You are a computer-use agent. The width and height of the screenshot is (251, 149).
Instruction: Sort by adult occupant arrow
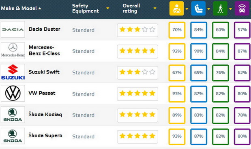coord(187,9)
